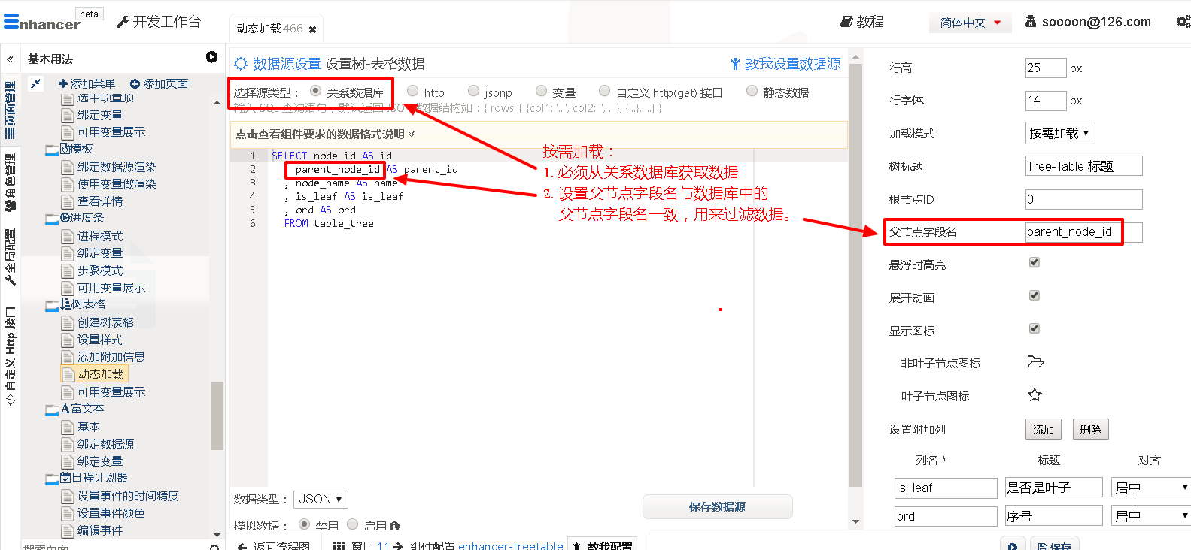Click the 添加 button for additional columns
The height and width of the screenshot is (550, 1191).
point(1043,430)
